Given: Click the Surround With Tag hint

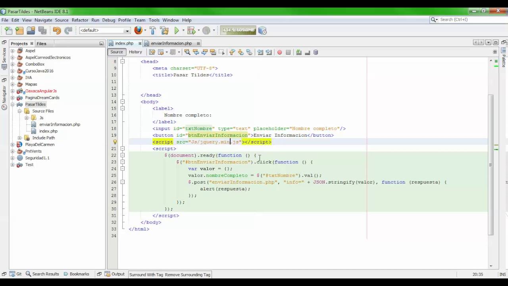Looking at the screenshot, I should (x=146, y=274).
